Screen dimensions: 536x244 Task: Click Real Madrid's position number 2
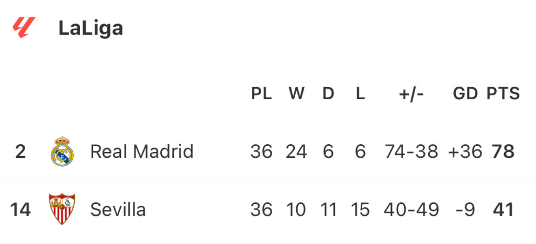tap(20, 152)
